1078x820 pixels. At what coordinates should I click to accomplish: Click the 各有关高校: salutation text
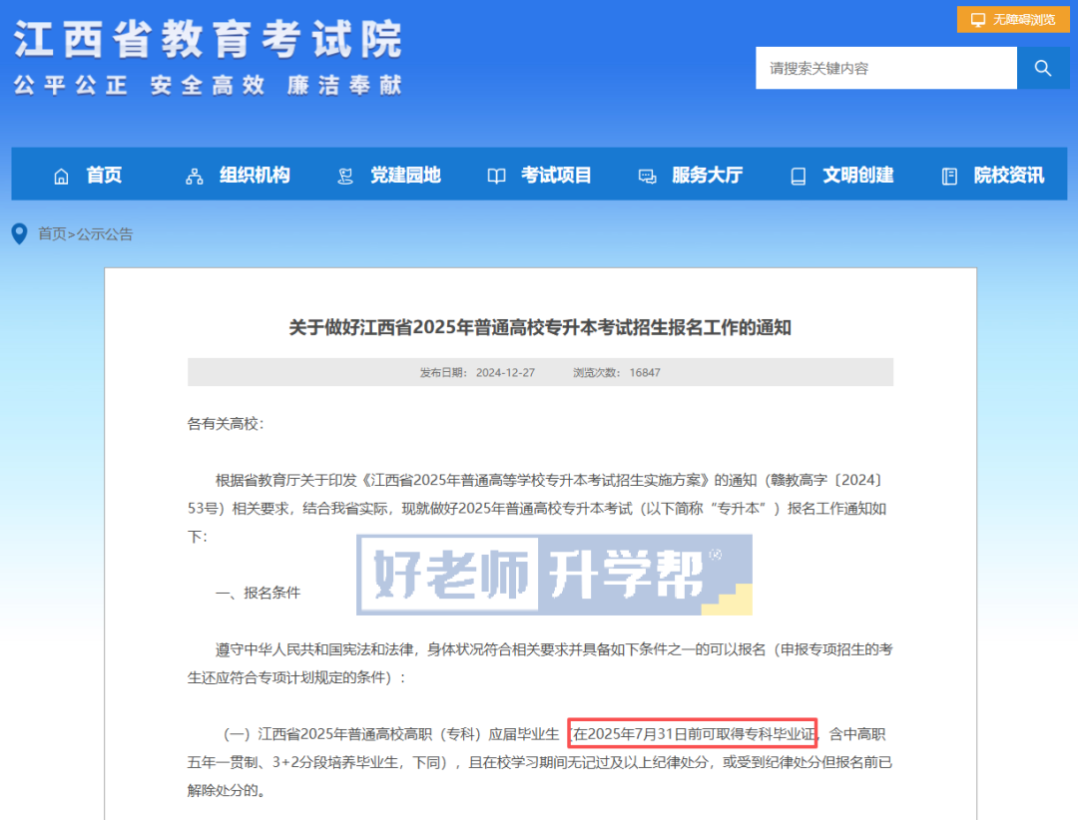tap(226, 424)
